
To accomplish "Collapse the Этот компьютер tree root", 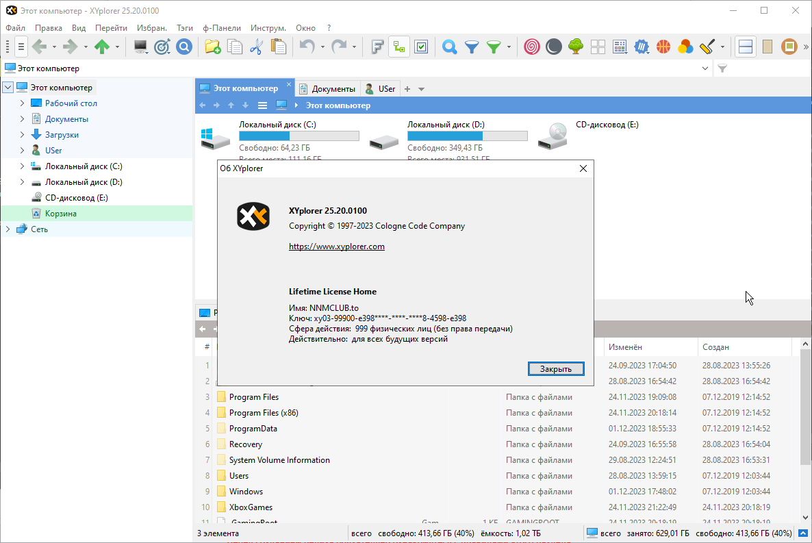I will tap(8, 88).
